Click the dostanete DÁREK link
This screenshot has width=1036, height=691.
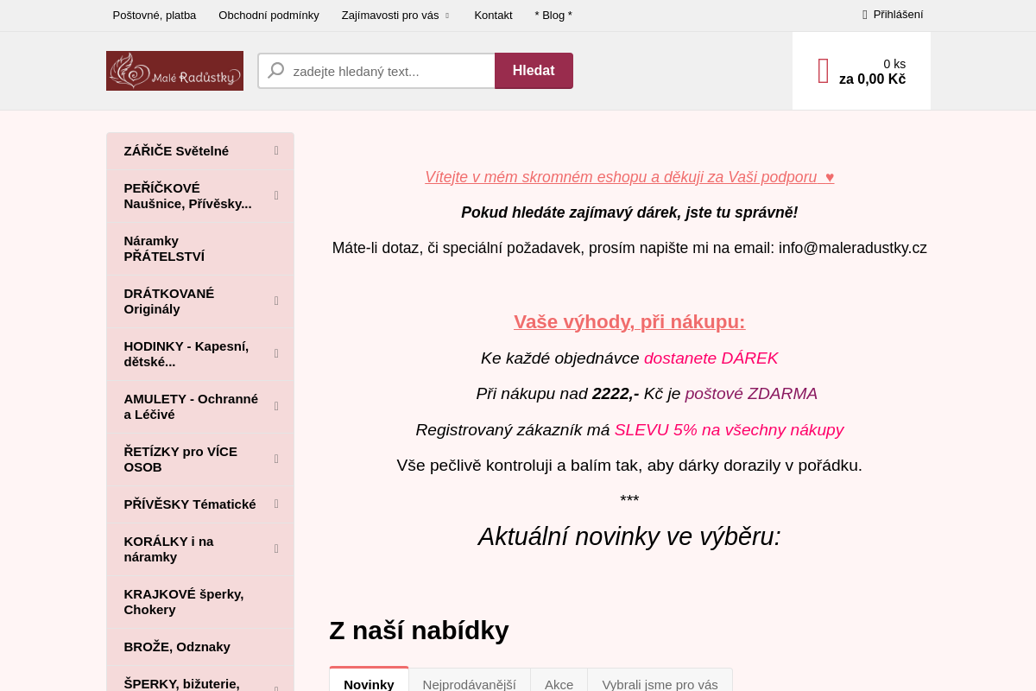pos(711,357)
